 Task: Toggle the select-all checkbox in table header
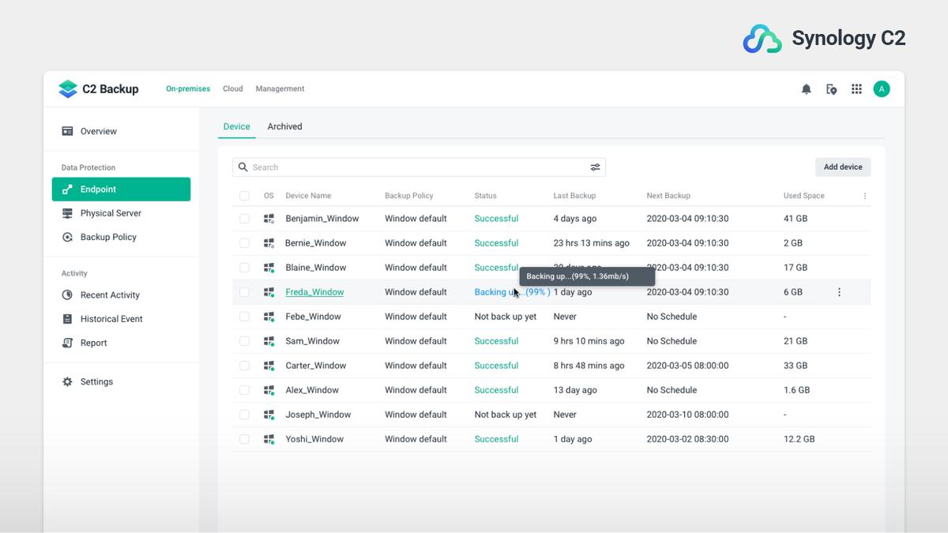click(244, 196)
